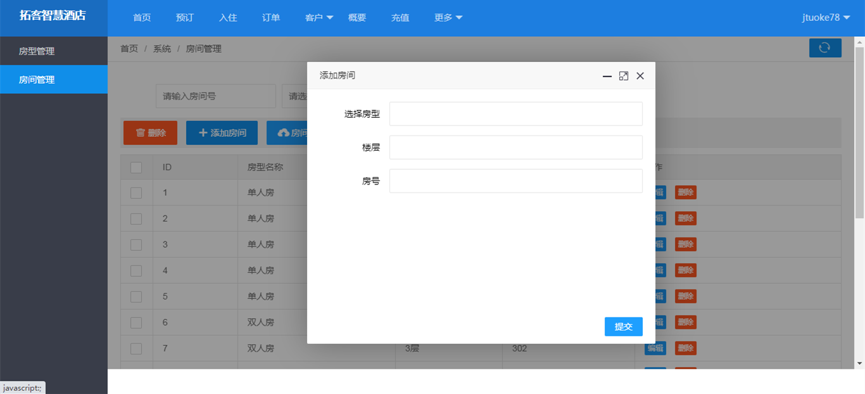Open 充值 in the top navigation
This screenshot has width=865, height=394.
click(400, 18)
